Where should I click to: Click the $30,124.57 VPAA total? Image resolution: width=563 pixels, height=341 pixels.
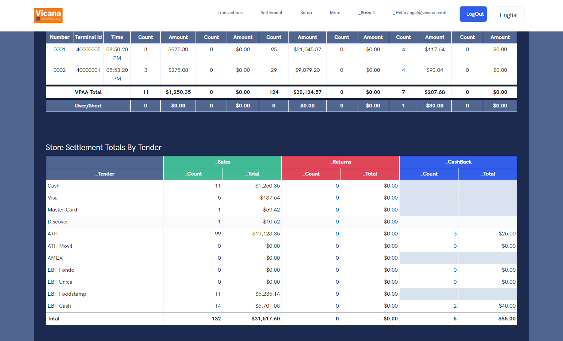pos(308,92)
